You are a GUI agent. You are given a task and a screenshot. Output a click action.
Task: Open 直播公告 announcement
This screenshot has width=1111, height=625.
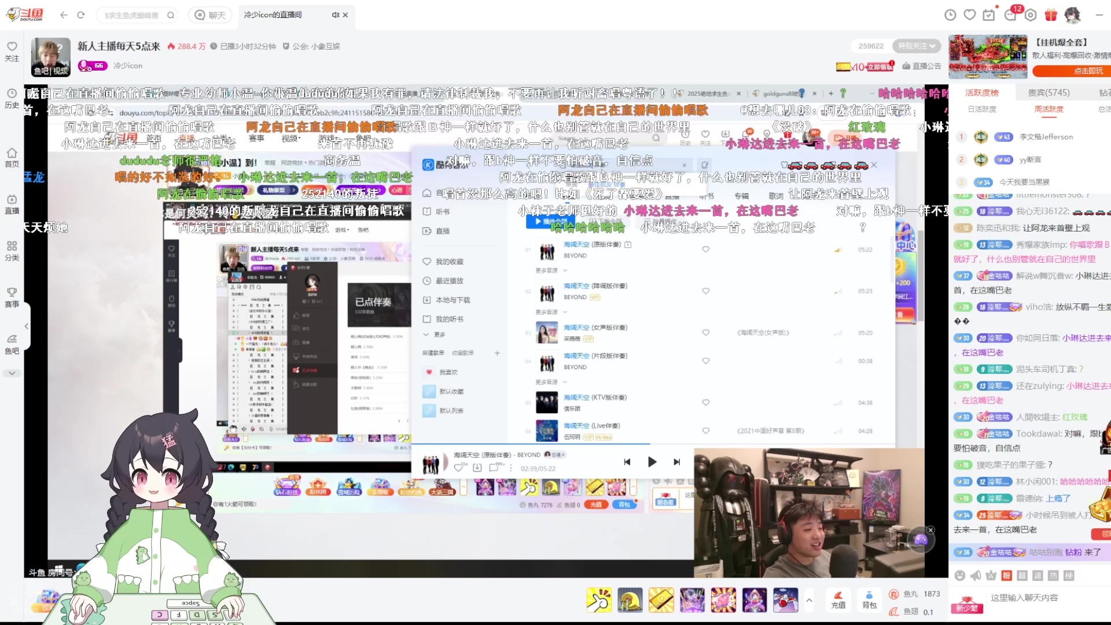click(x=922, y=66)
